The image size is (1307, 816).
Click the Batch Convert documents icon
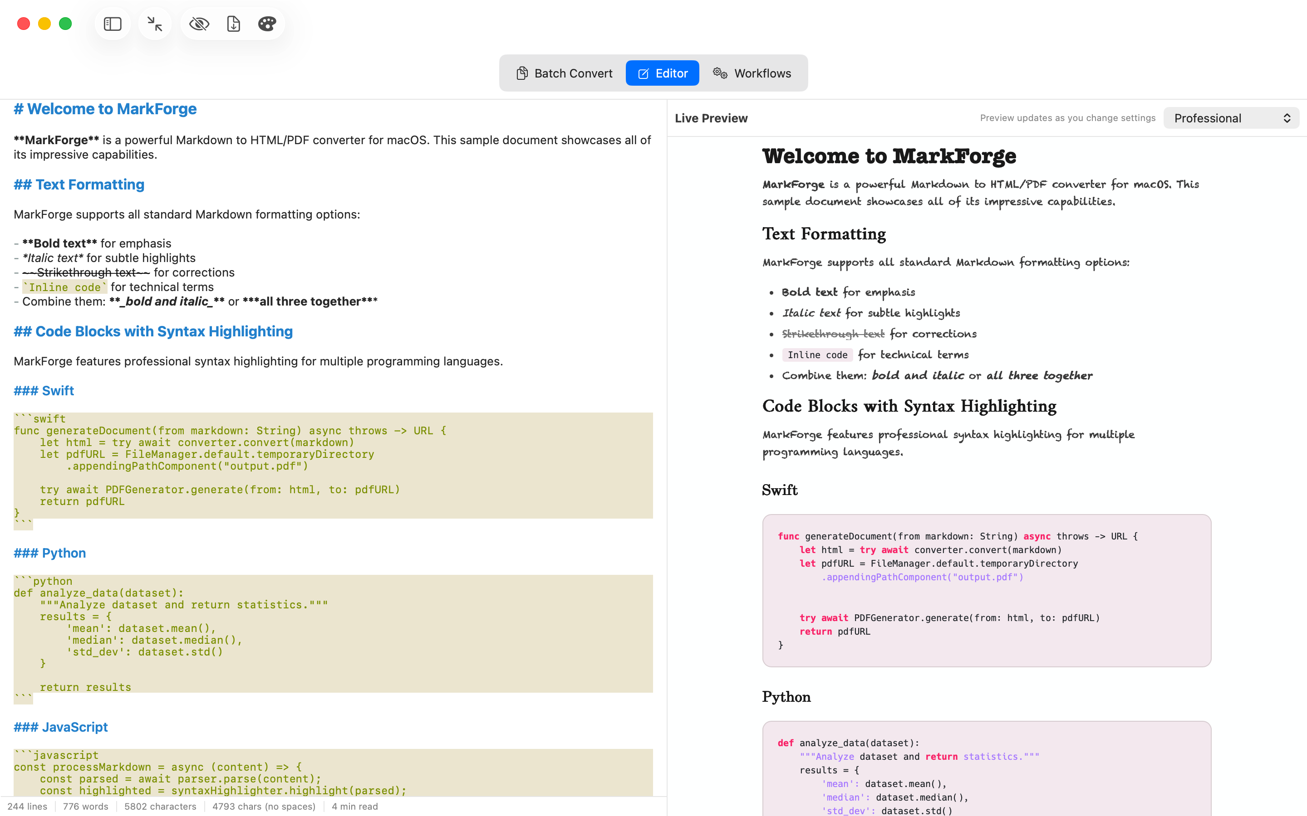tap(522, 73)
